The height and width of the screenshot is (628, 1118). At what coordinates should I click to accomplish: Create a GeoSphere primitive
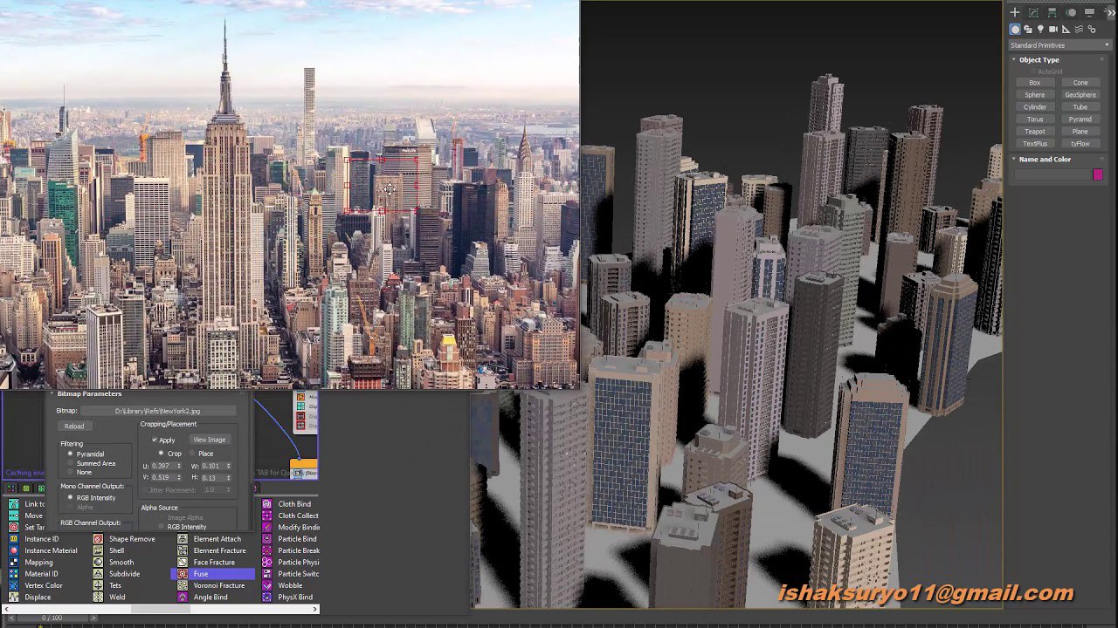1080,95
